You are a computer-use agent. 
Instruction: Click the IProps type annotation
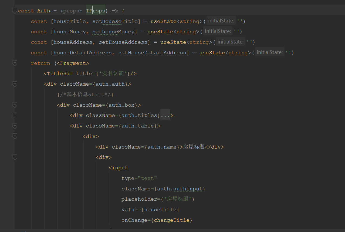click(x=95, y=11)
